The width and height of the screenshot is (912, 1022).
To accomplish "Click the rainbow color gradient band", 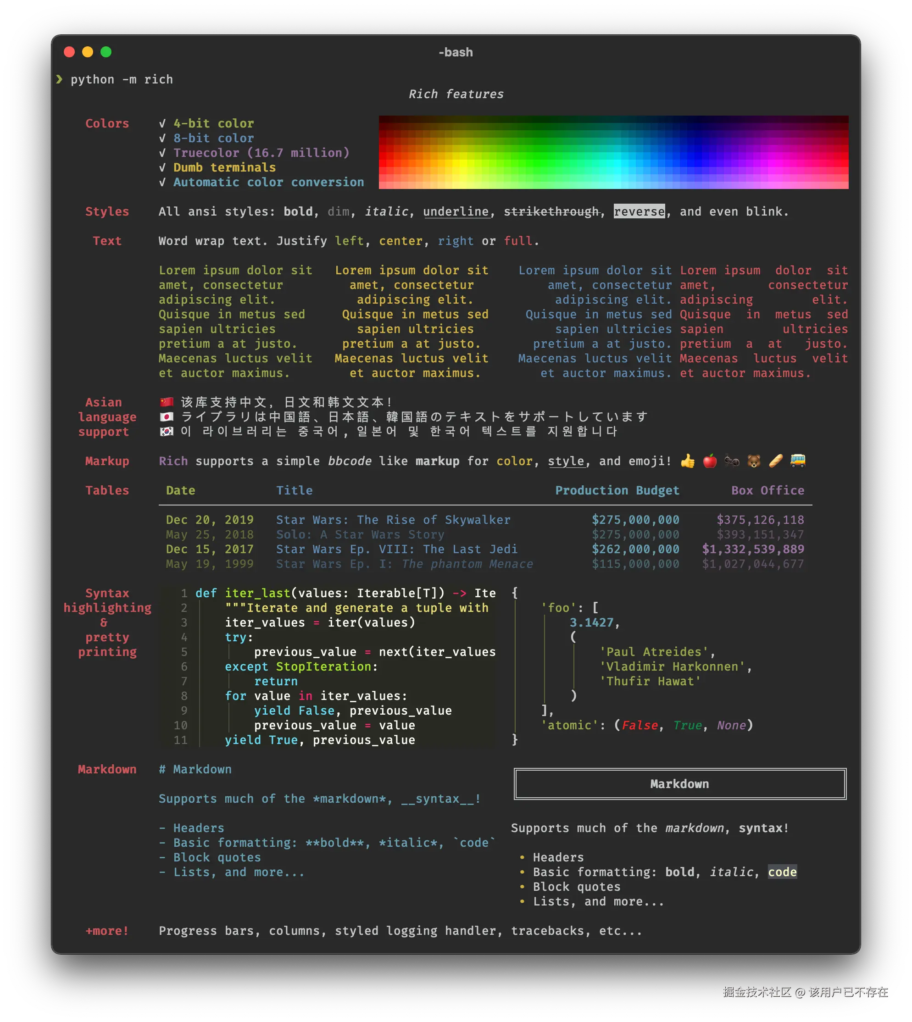I will [613, 152].
